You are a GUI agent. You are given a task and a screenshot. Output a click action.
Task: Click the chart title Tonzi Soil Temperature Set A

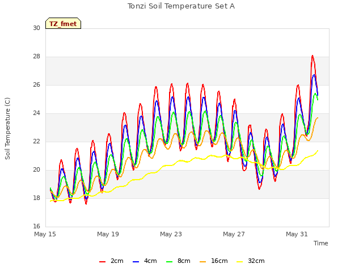tap(181, 6)
